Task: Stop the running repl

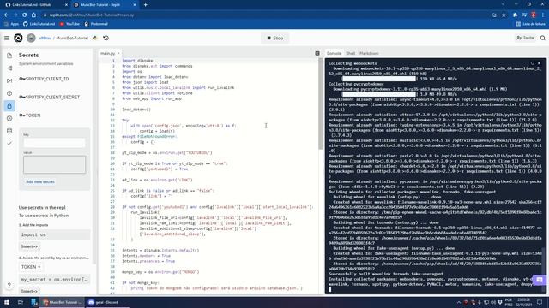Action: pos(274,38)
